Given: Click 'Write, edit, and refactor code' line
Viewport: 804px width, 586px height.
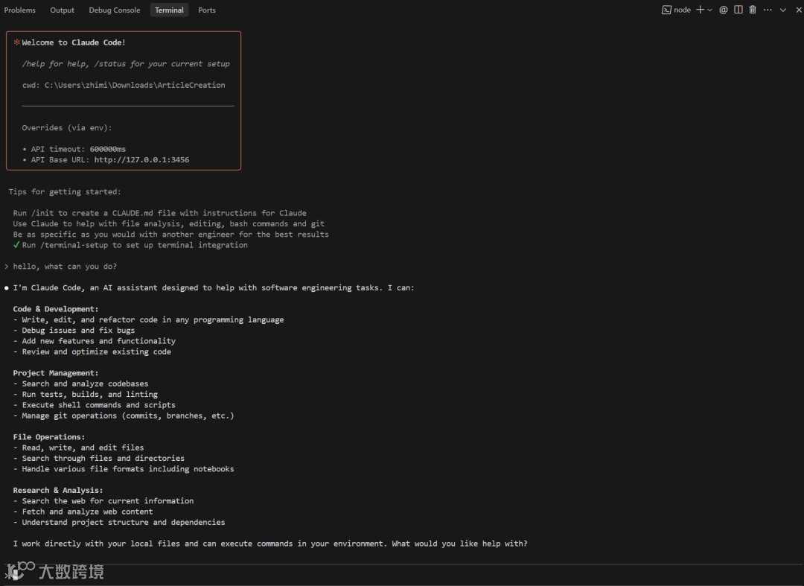Looking at the screenshot, I should click(x=148, y=320).
